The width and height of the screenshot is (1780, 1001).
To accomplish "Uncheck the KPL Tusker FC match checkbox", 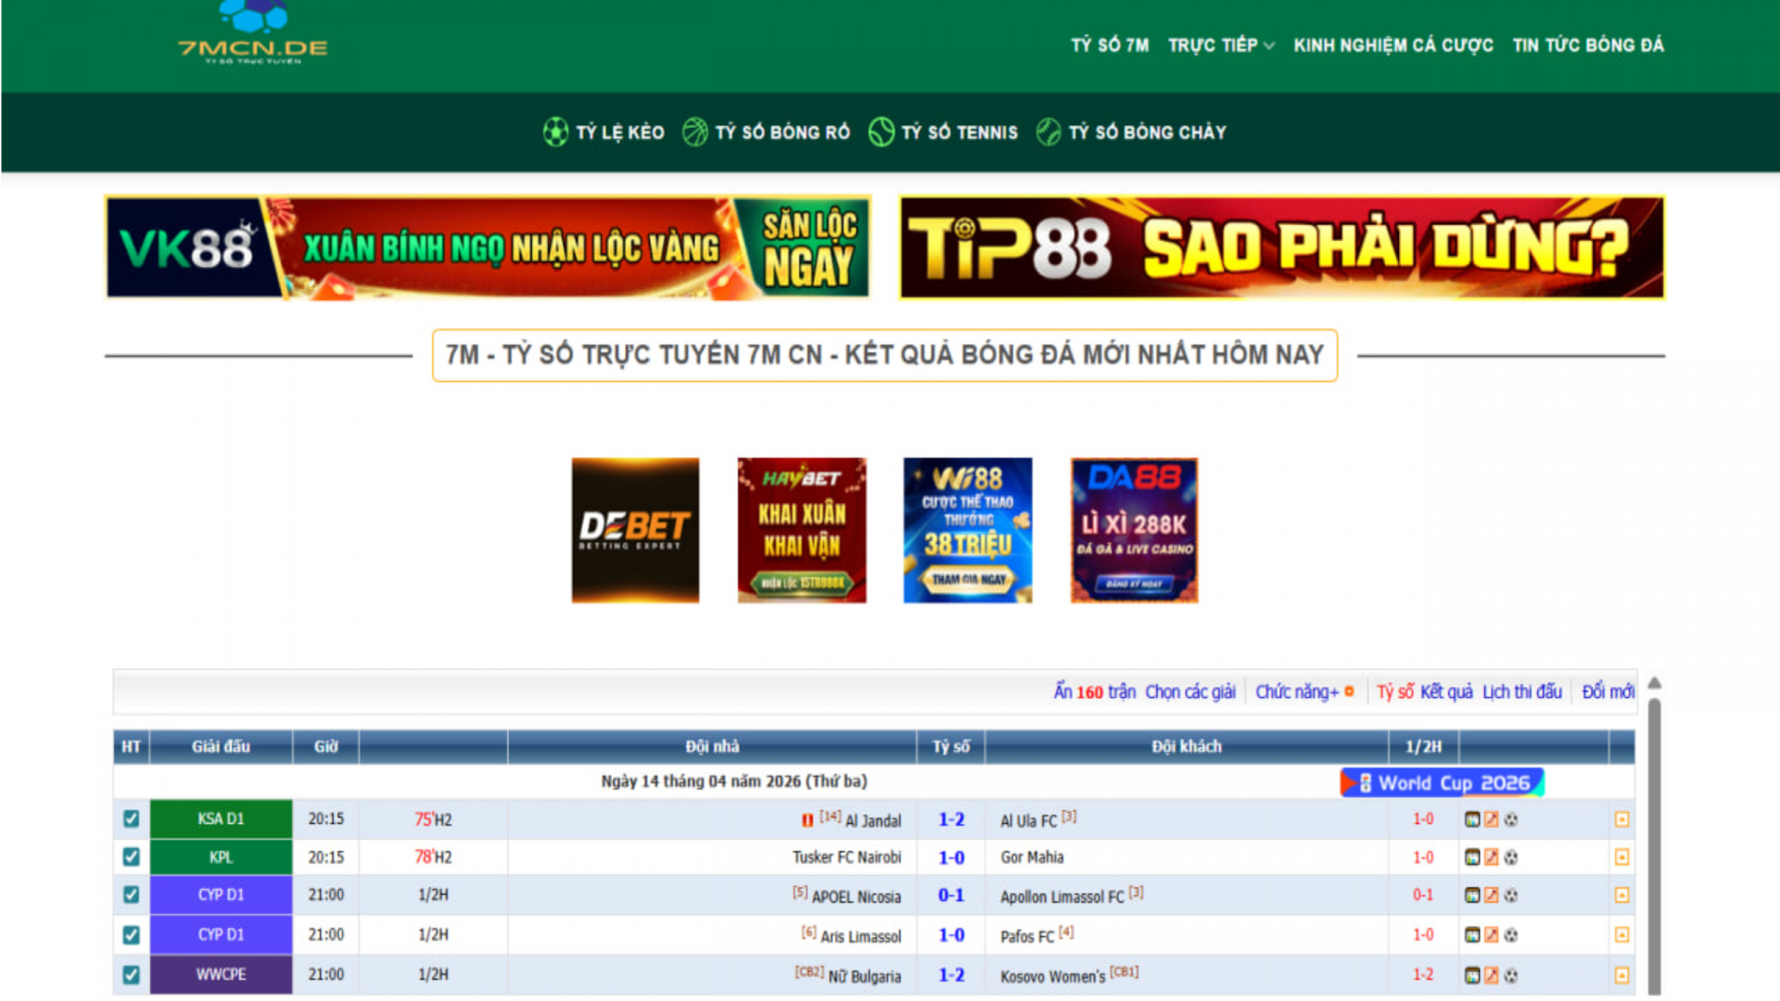I will (131, 857).
